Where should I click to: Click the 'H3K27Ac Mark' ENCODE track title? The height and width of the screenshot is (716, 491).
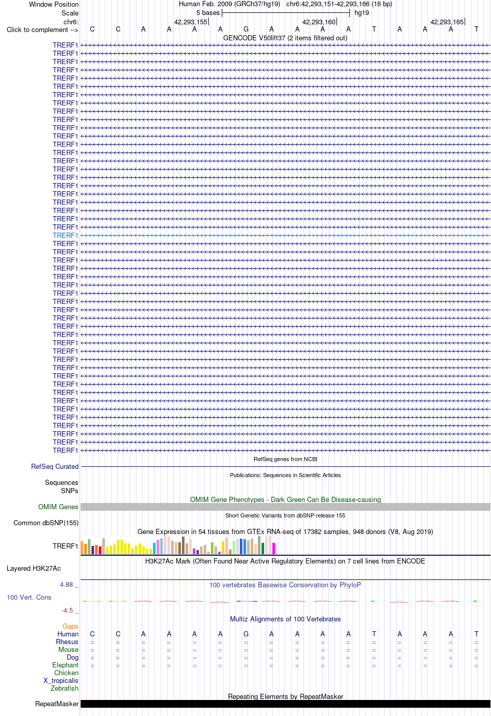click(285, 561)
